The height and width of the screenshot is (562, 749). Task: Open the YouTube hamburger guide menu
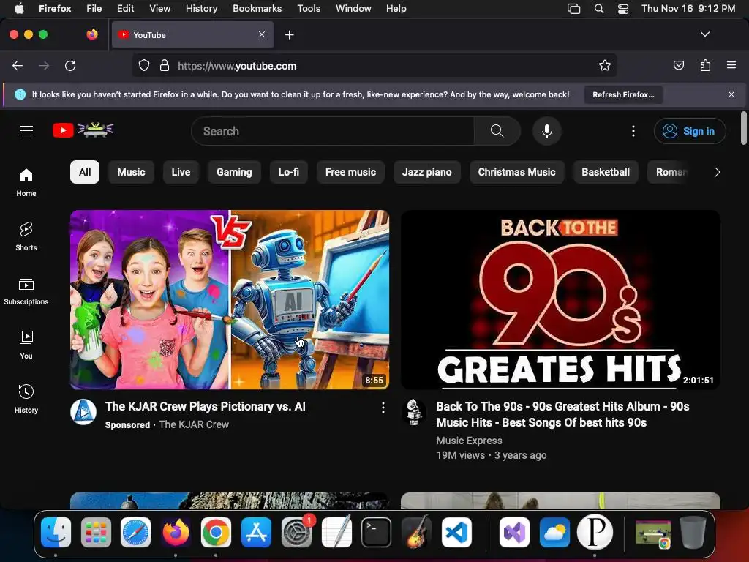26,130
